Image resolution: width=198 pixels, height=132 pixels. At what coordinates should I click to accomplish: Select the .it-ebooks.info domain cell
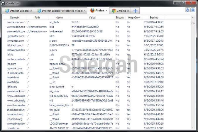pos(15,73)
